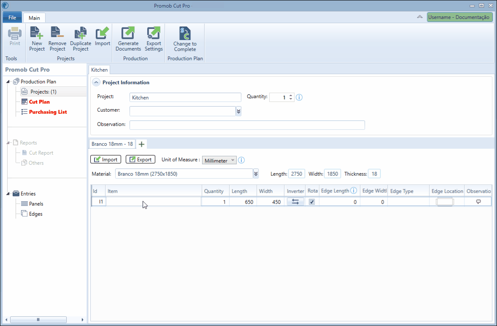Click the Item column header

pyautogui.click(x=154, y=191)
